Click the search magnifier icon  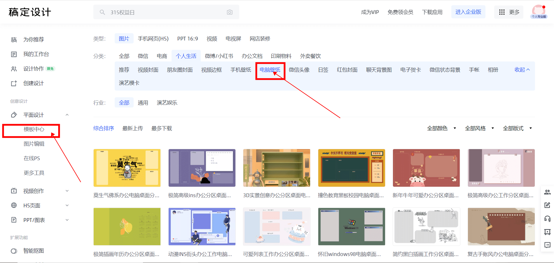[102, 12]
